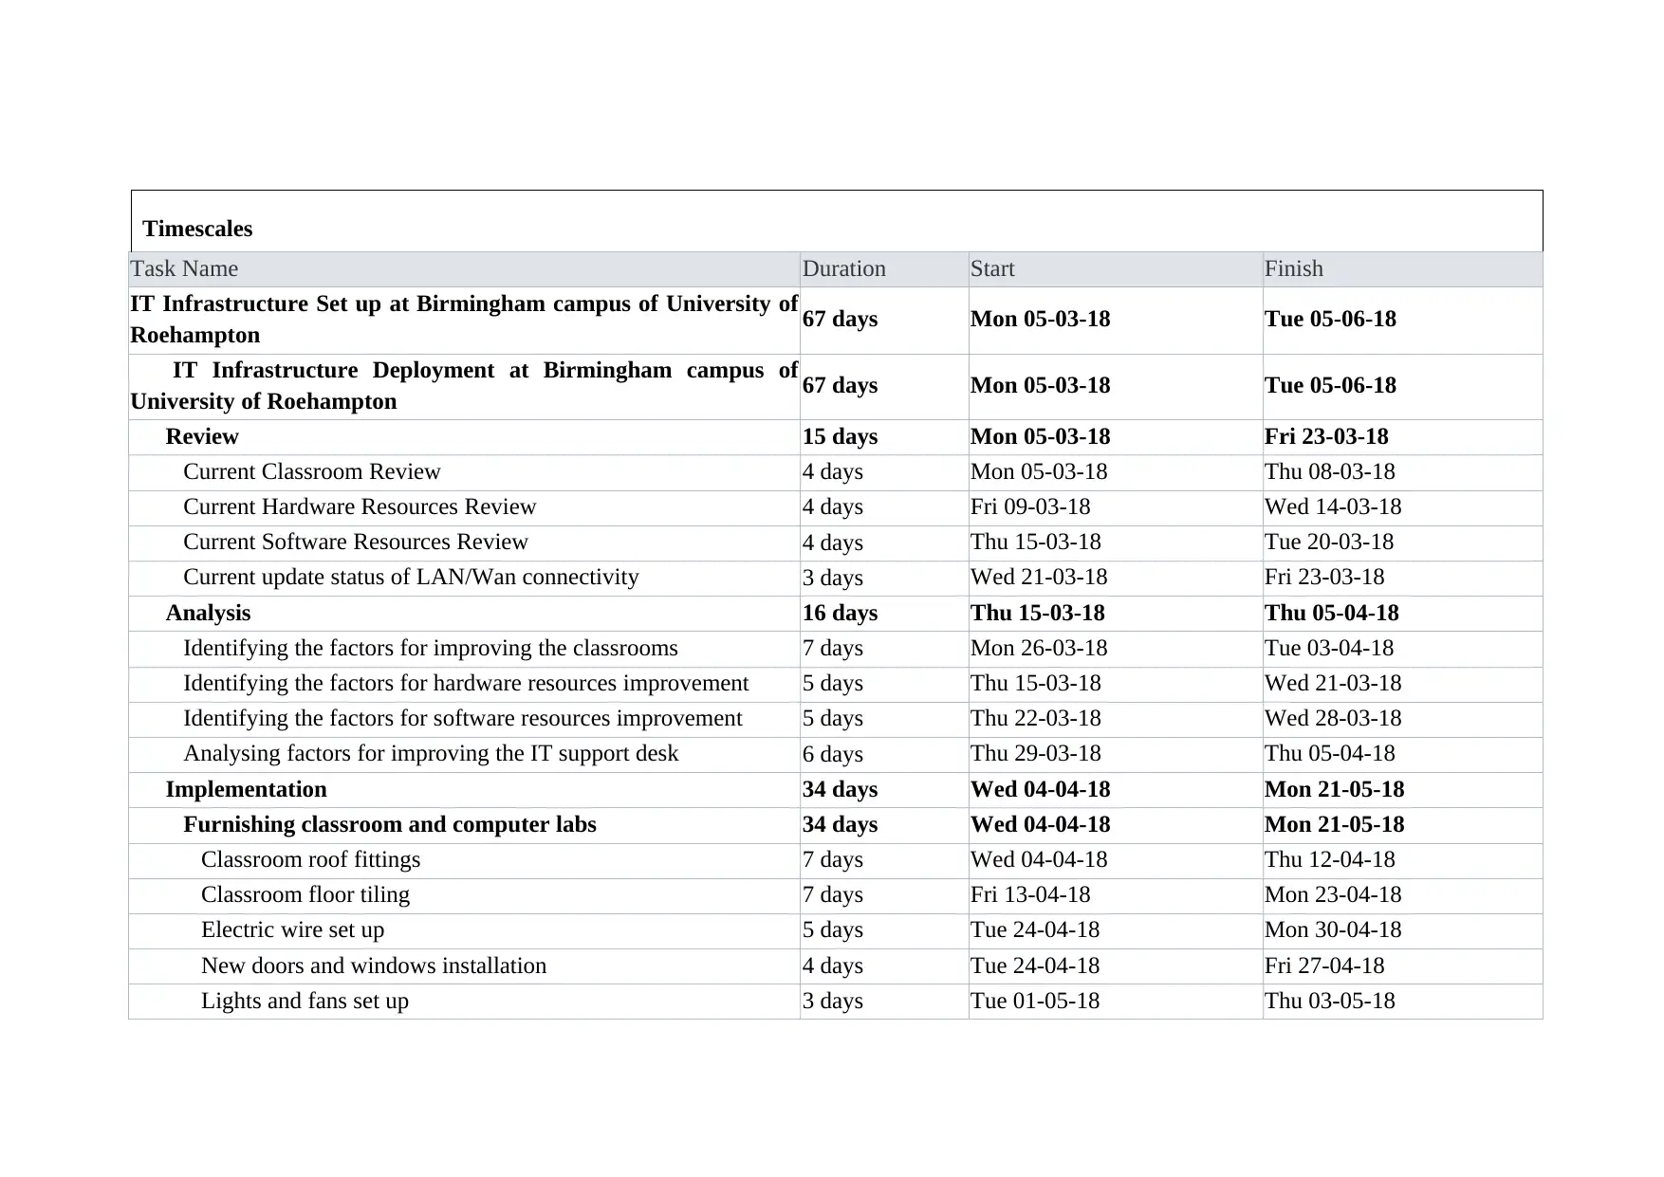Select Classroom roof fittings task
Image resolution: width=1664 pixels, height=1177 pixels.
pyautogui.click(x=310, y=859)
